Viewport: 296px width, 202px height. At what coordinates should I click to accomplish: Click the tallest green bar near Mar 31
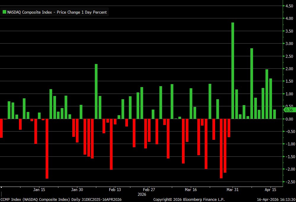pos(233,70)
